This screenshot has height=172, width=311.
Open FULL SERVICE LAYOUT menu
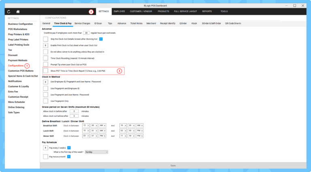click(185, 11)
